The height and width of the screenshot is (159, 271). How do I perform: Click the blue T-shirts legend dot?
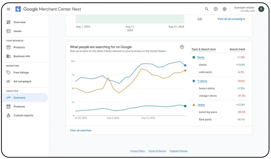[x=194, y=81]
